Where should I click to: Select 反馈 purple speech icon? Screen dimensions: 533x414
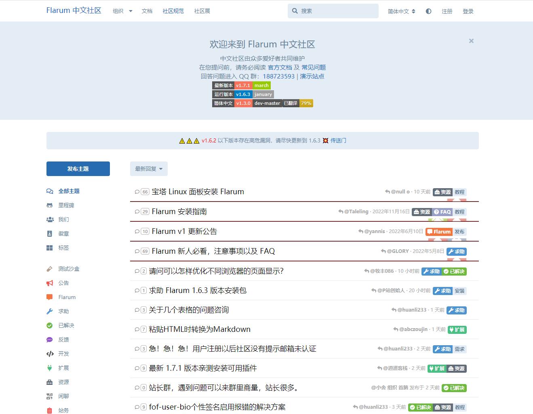coord(50,340)
